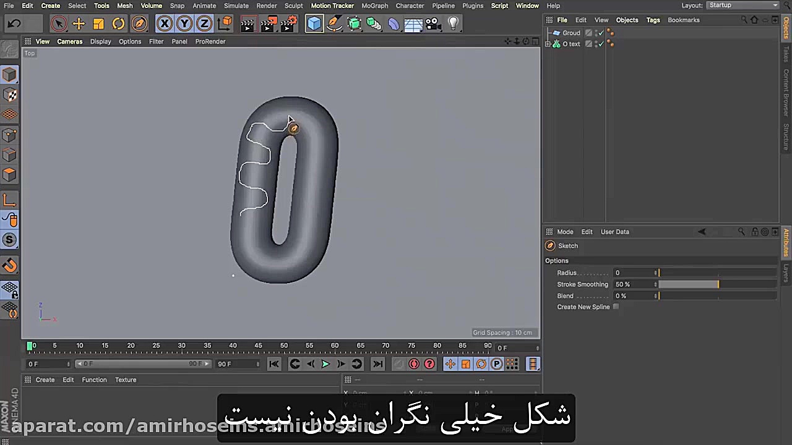Select the Move tool
Screen dimensions: 792x445
tap(79, 23)
